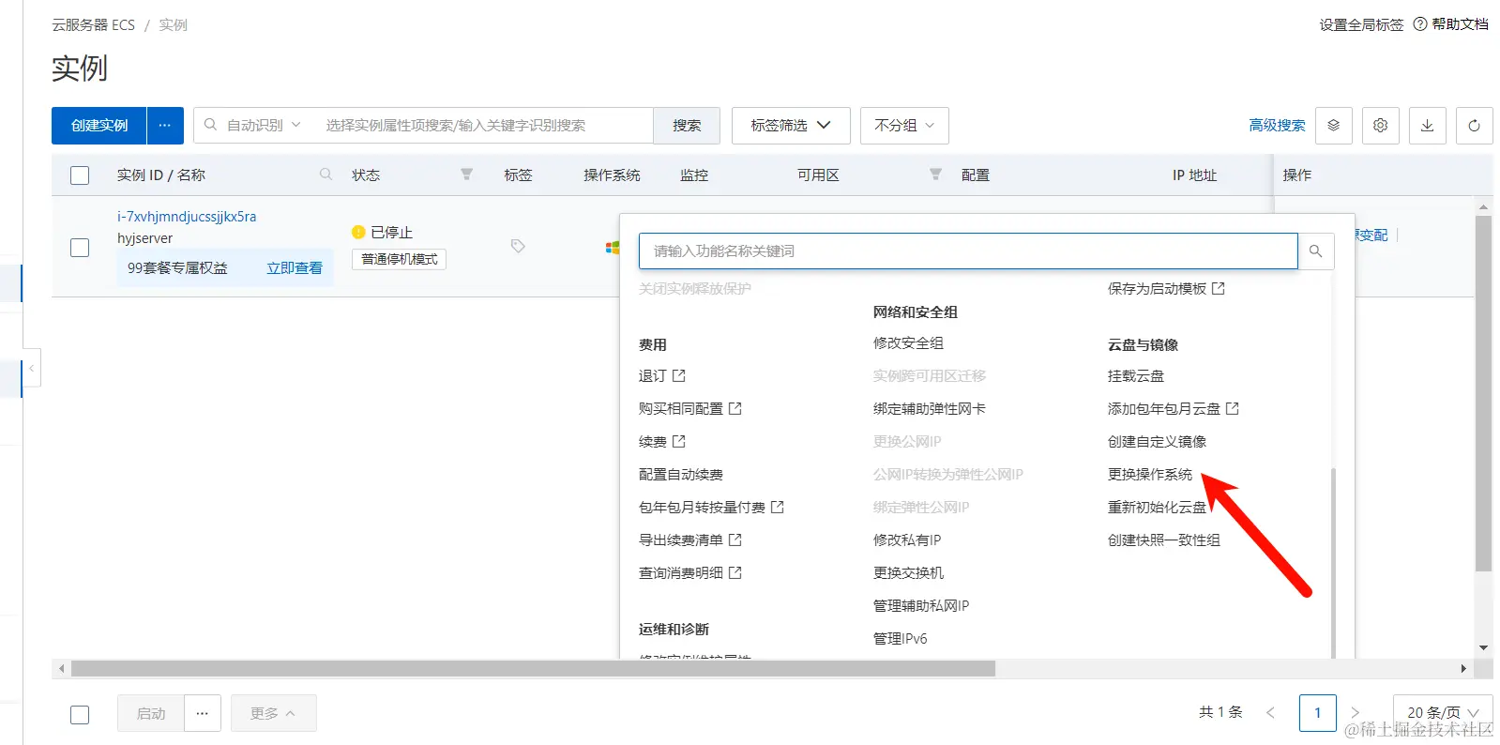Viewport: 1500px width, 745px height.
Task: Select 绑定辅助弹性网卡 menu entry
Action: pyautogui.click(x=930, y=408)
